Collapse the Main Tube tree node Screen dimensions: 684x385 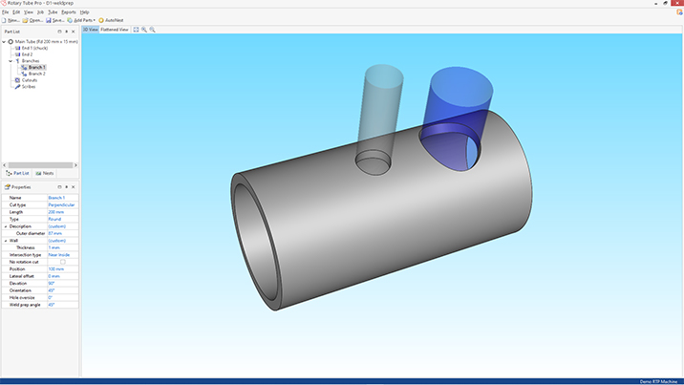pos(5,42)
